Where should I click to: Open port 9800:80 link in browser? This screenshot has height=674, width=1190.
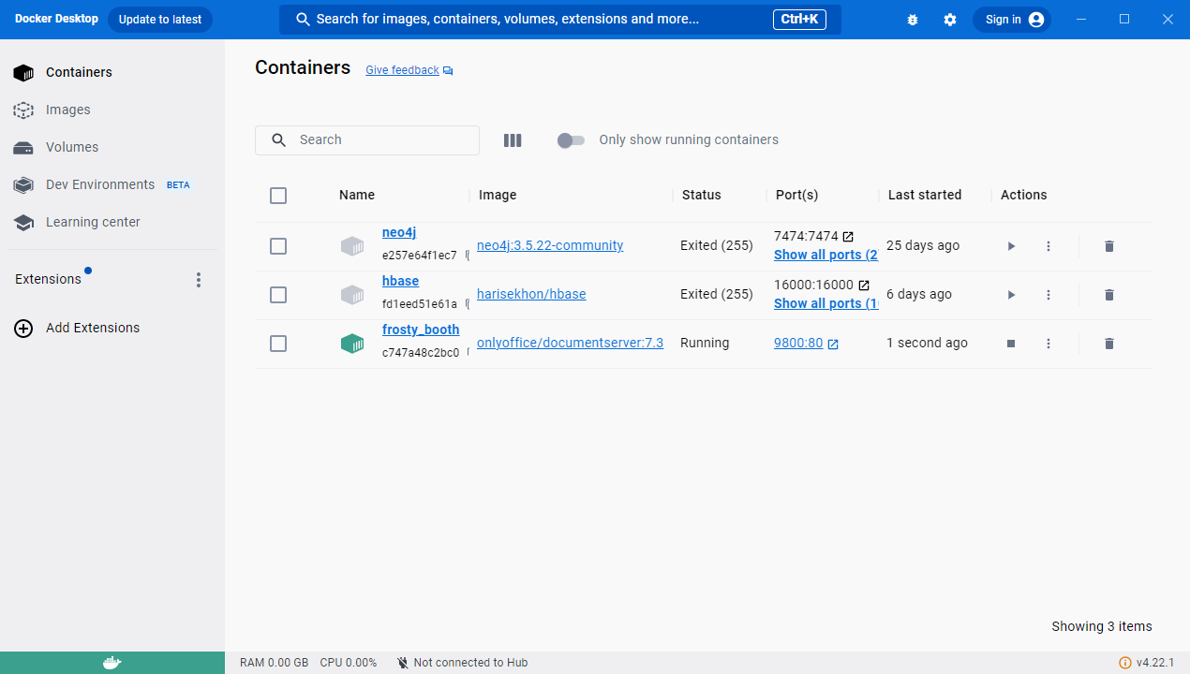click(x=798, y=343)
